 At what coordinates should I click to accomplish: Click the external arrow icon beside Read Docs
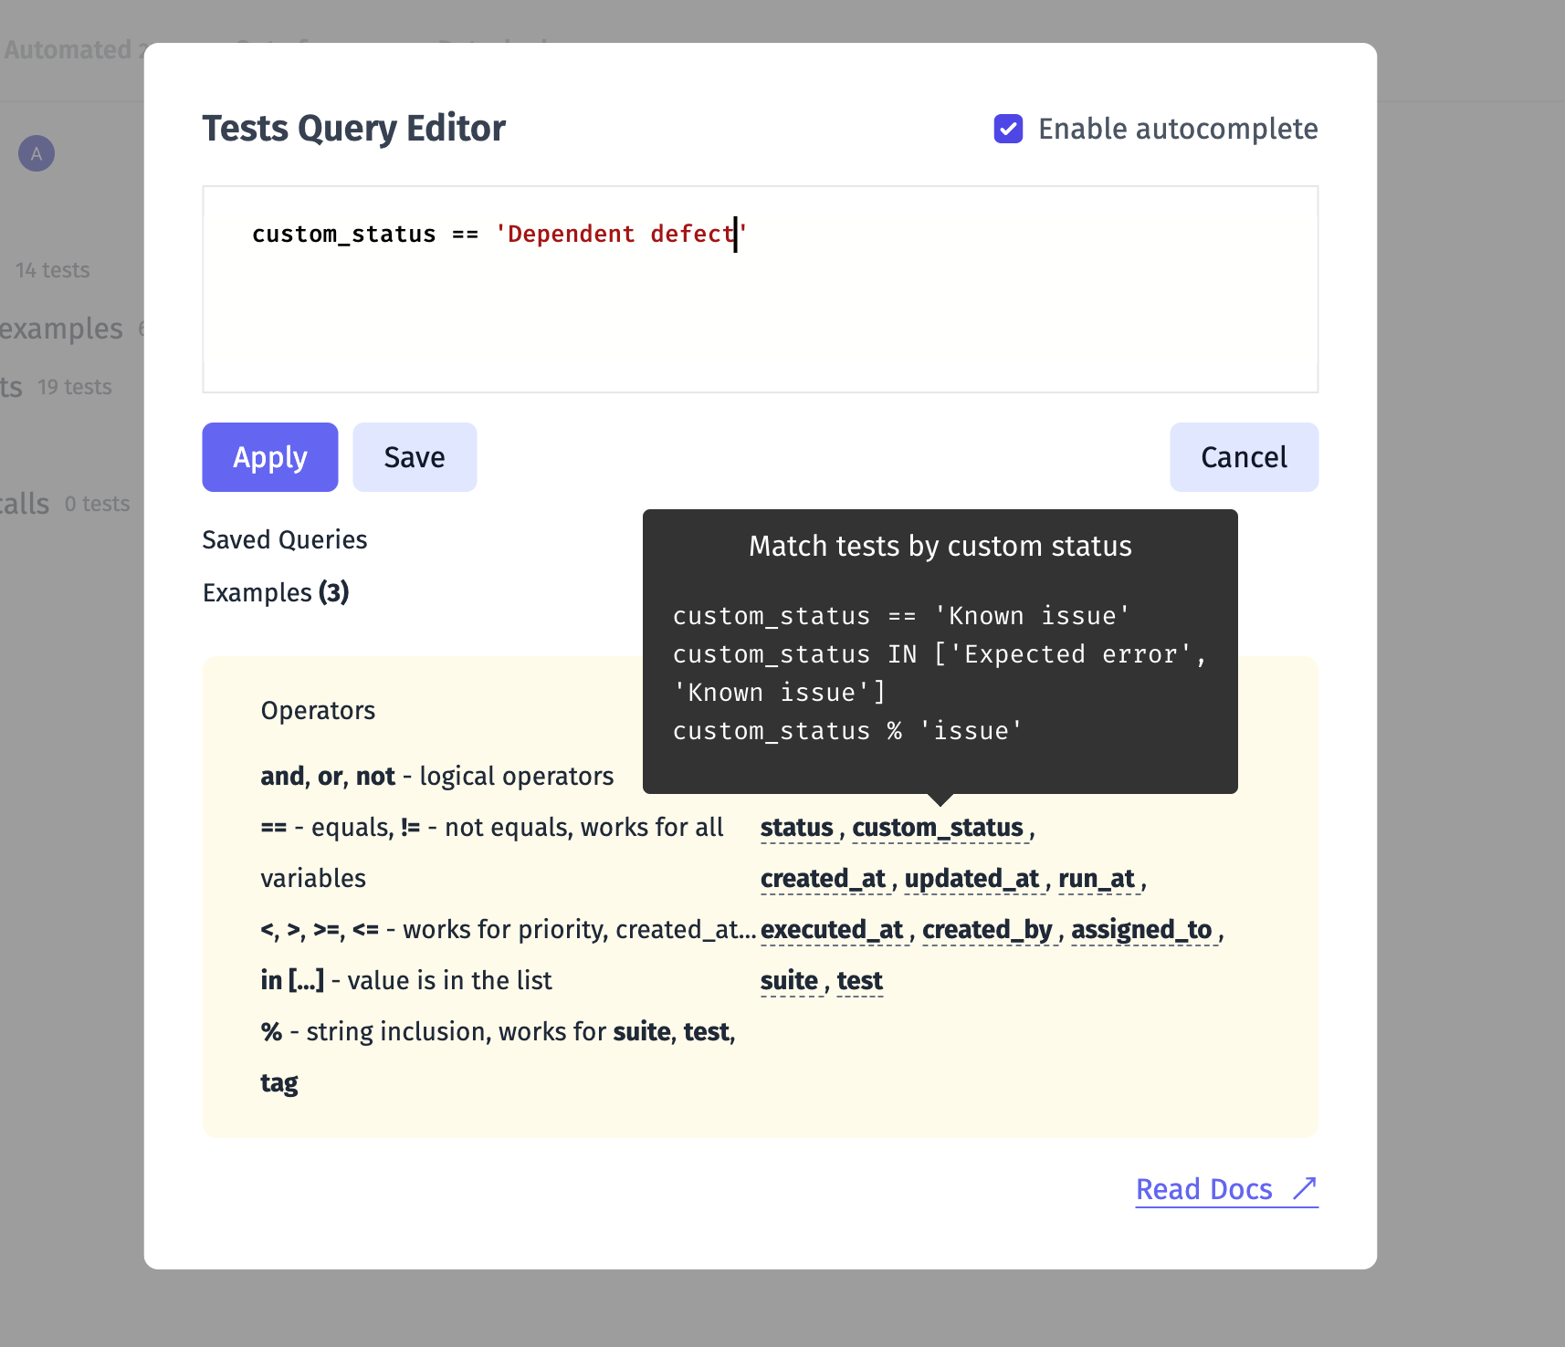tap(1305, 1188)
